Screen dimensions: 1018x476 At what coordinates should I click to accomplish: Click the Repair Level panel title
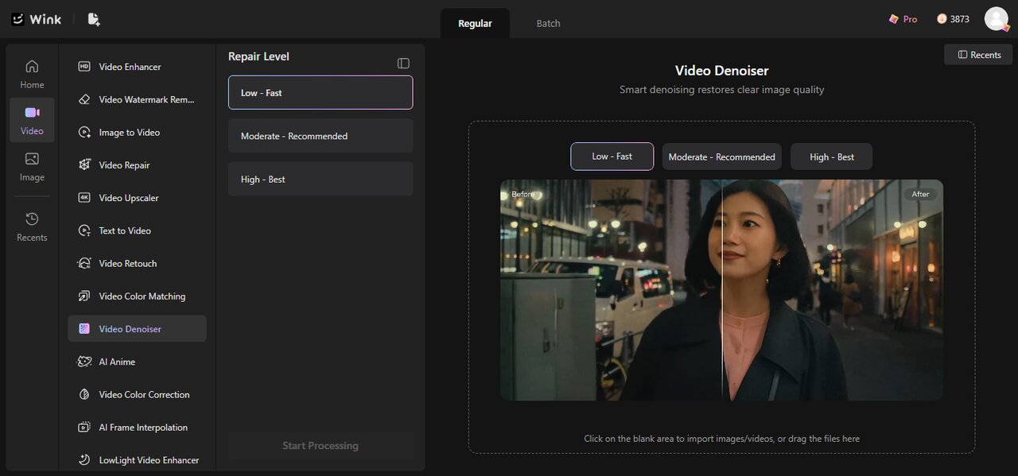pyautogui.click(x=258, y=56)
